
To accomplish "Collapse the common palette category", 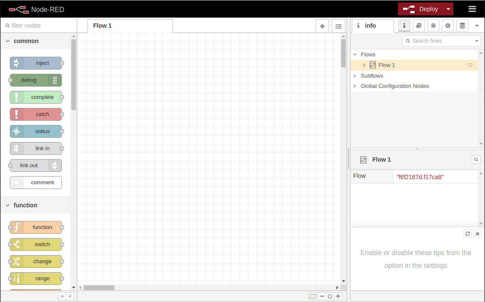I will [x=8, y=41].
